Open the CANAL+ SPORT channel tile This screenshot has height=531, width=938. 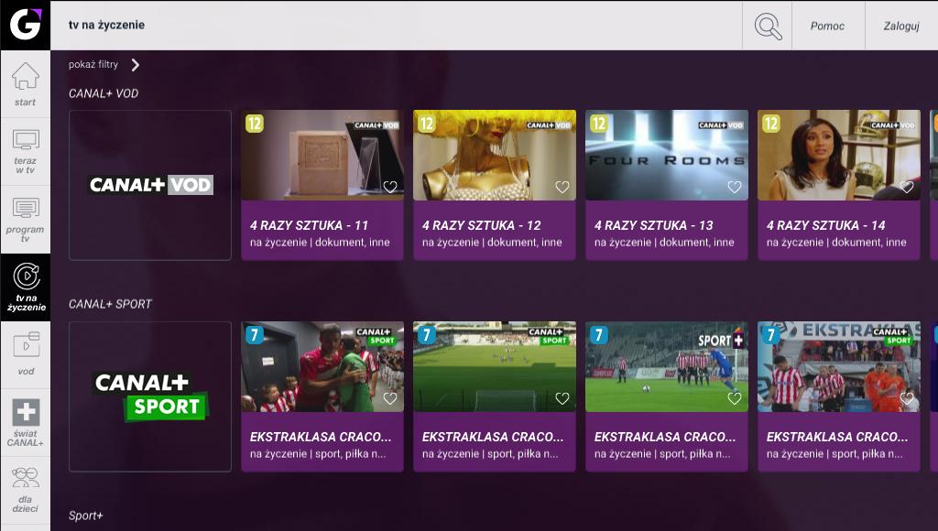(150, 396)
